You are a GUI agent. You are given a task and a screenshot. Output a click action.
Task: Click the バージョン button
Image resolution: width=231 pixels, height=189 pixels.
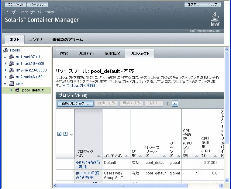37,5
